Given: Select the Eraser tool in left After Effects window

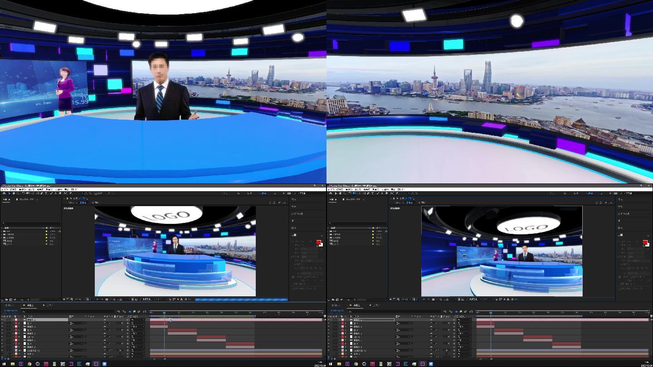Looking at the screenshot, I should (60, 193).
